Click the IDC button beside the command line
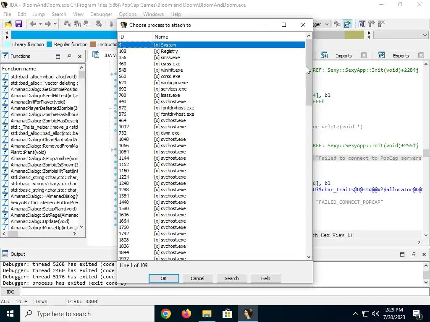The height and width of the screenshot is (322, 430). 10,292
